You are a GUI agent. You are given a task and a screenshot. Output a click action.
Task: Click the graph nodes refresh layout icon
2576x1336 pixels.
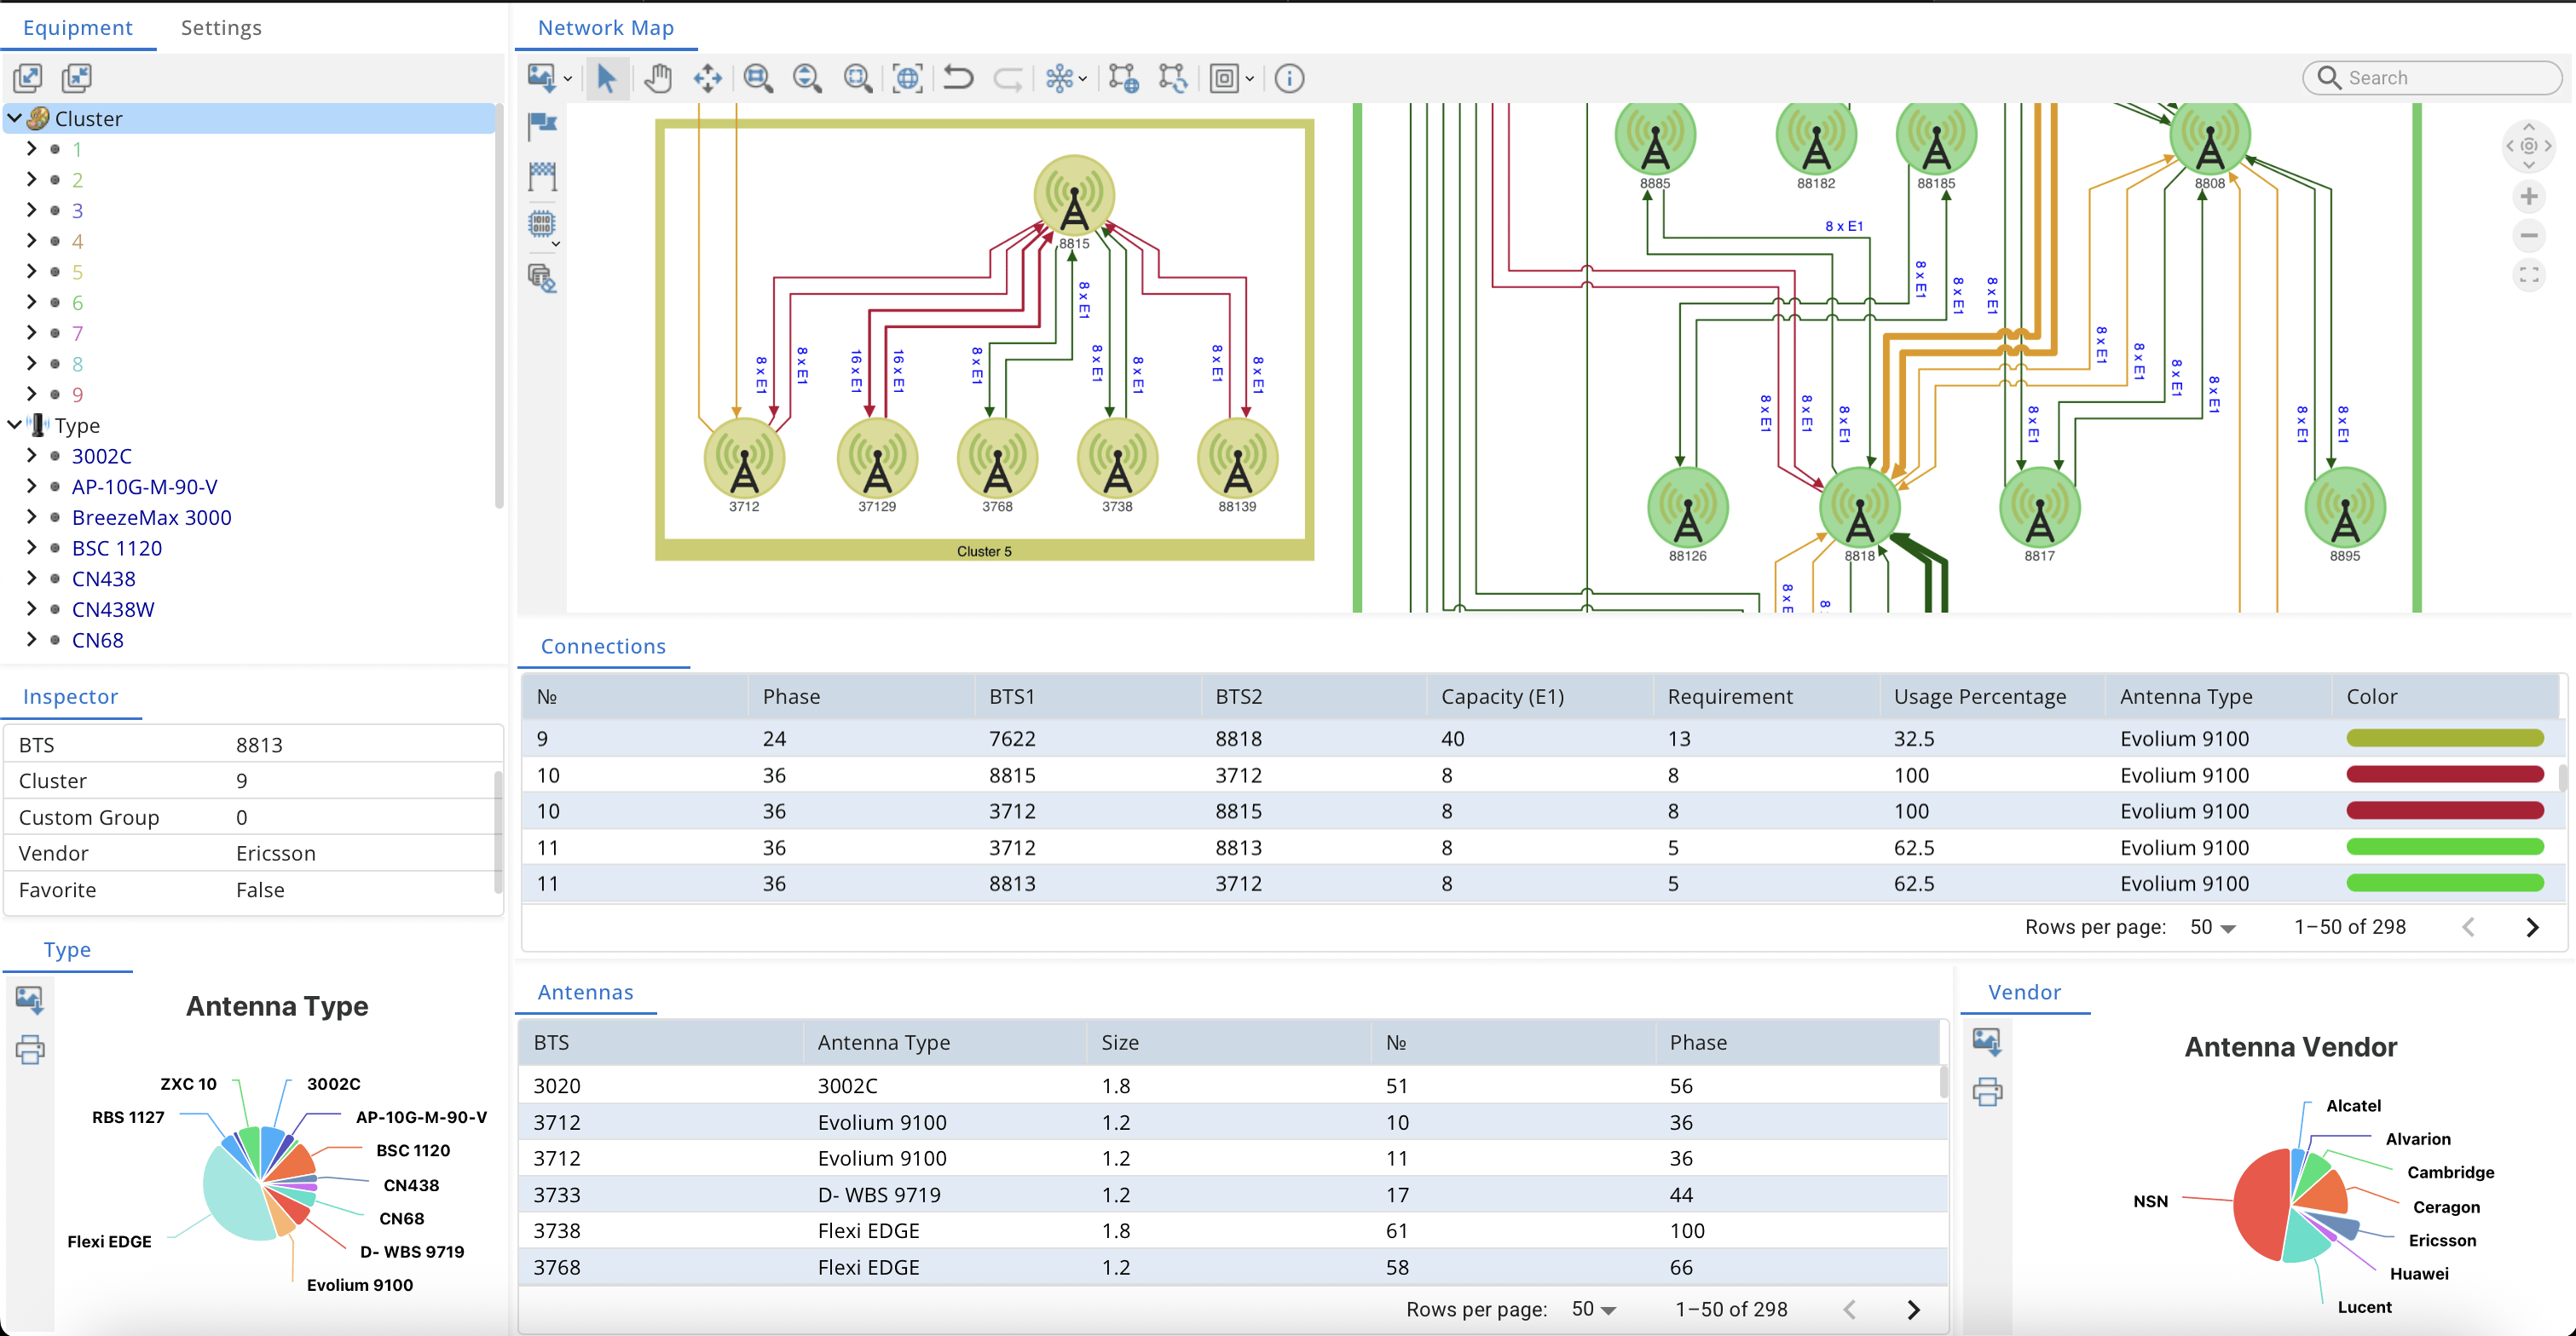(1172, 78)
